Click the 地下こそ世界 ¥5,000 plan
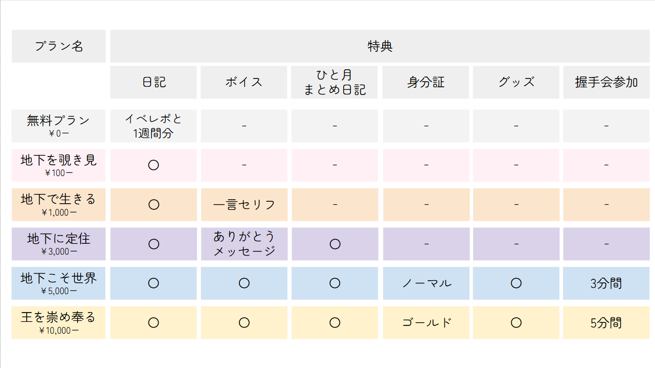 59,283
